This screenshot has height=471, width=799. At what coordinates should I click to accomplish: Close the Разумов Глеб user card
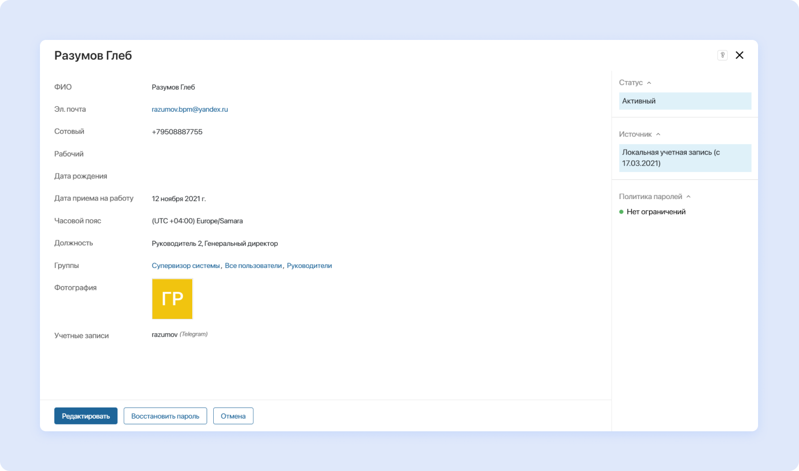click(x=740, y=55)
